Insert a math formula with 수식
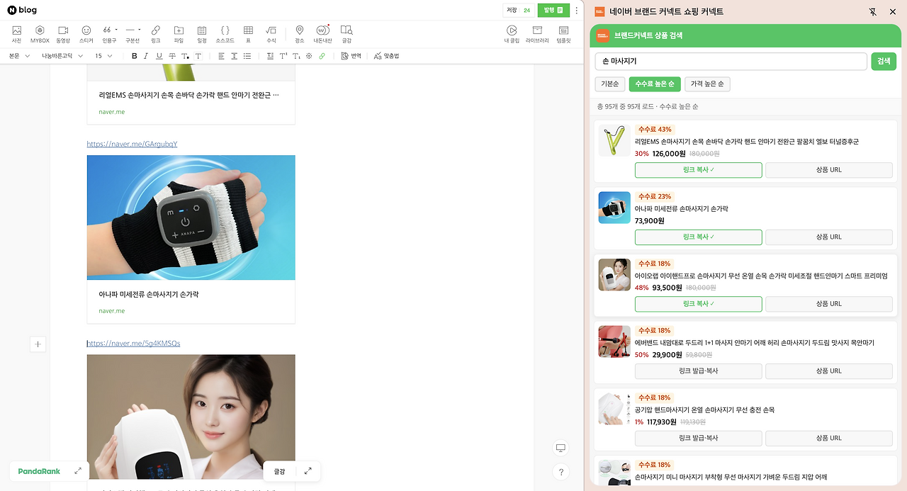 coord(271,33)
